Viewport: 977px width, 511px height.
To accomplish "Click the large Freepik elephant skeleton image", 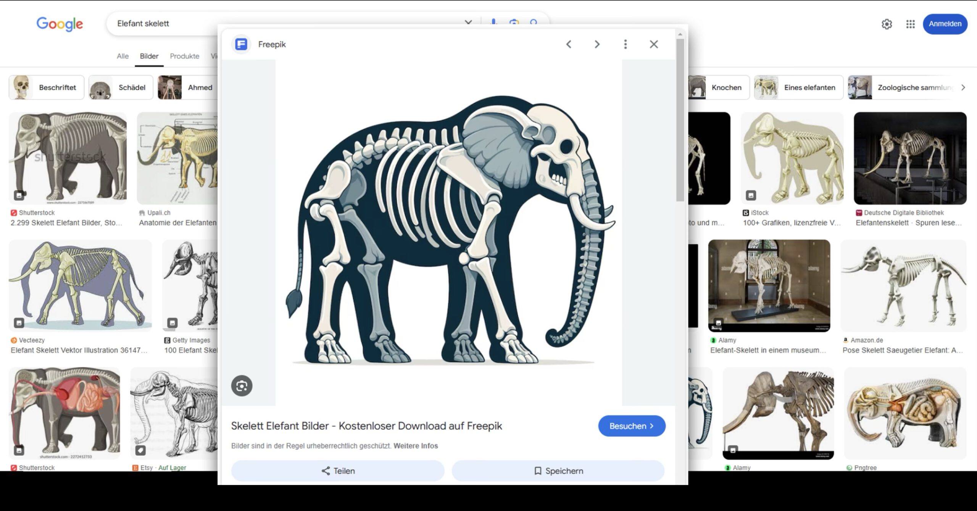I will (x=449, y=233).
